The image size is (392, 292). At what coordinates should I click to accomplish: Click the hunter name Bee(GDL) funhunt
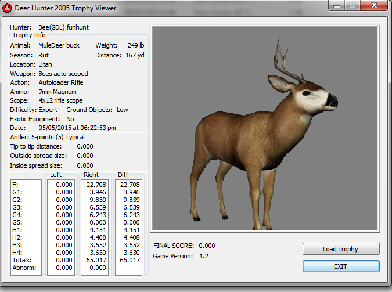(64, 27)
